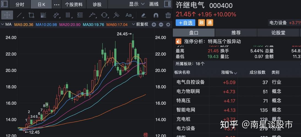
Task: Open the 特高压 concept row
Action: click(237, 101)
